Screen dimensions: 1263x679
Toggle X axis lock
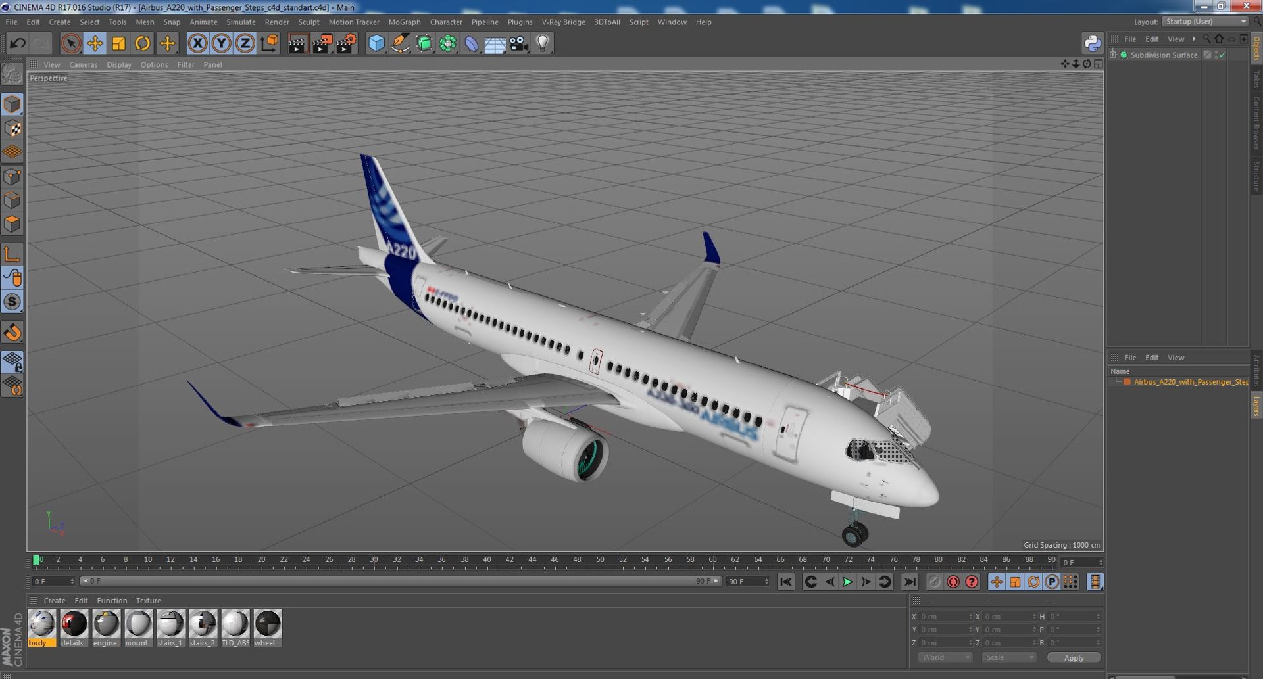[197, 44]
